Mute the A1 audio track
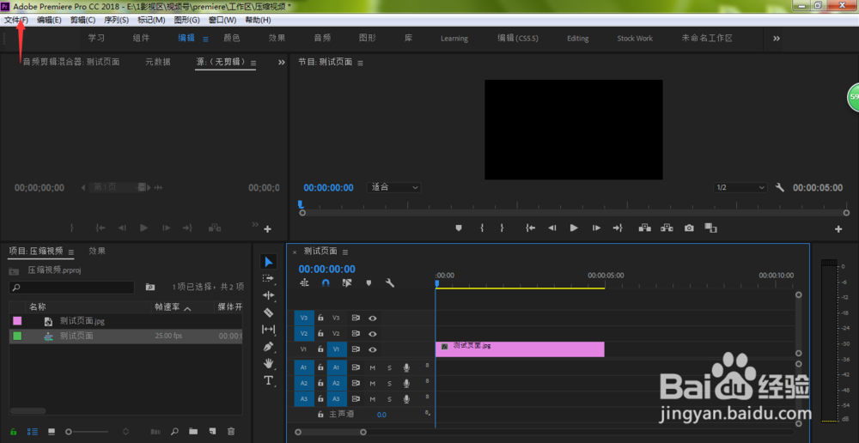 (x=373, y=367)
